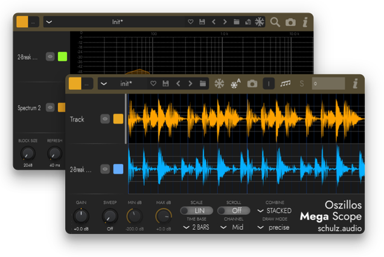The height and width of the screenshot is (257, 384).
Task: Click the numeric input field showing 0
Action: coord(328,84)
